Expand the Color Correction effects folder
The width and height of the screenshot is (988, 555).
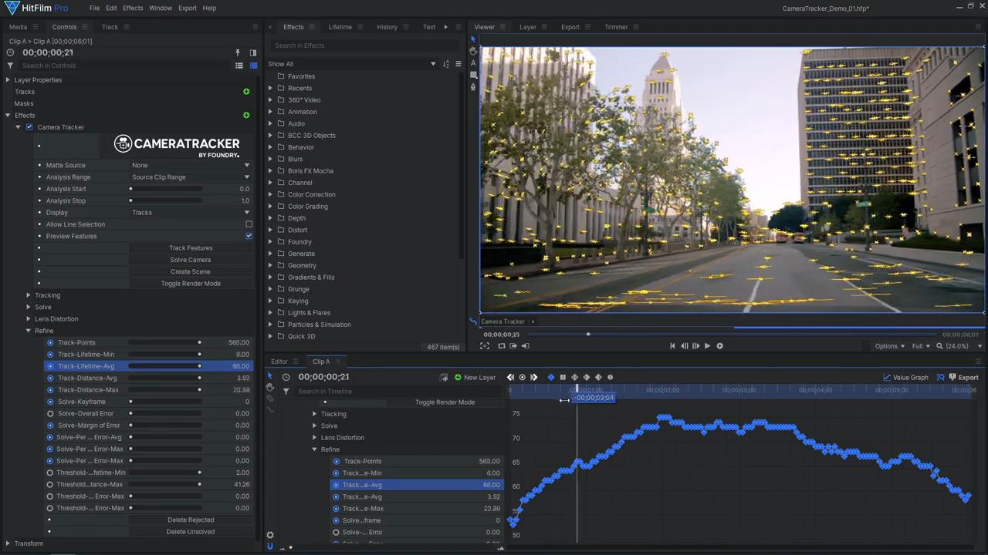270,194
